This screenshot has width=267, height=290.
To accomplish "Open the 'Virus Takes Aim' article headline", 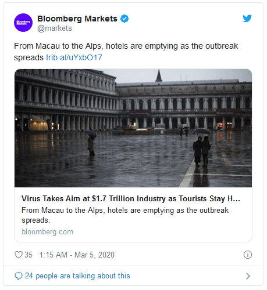I will [x=131, y=199].
